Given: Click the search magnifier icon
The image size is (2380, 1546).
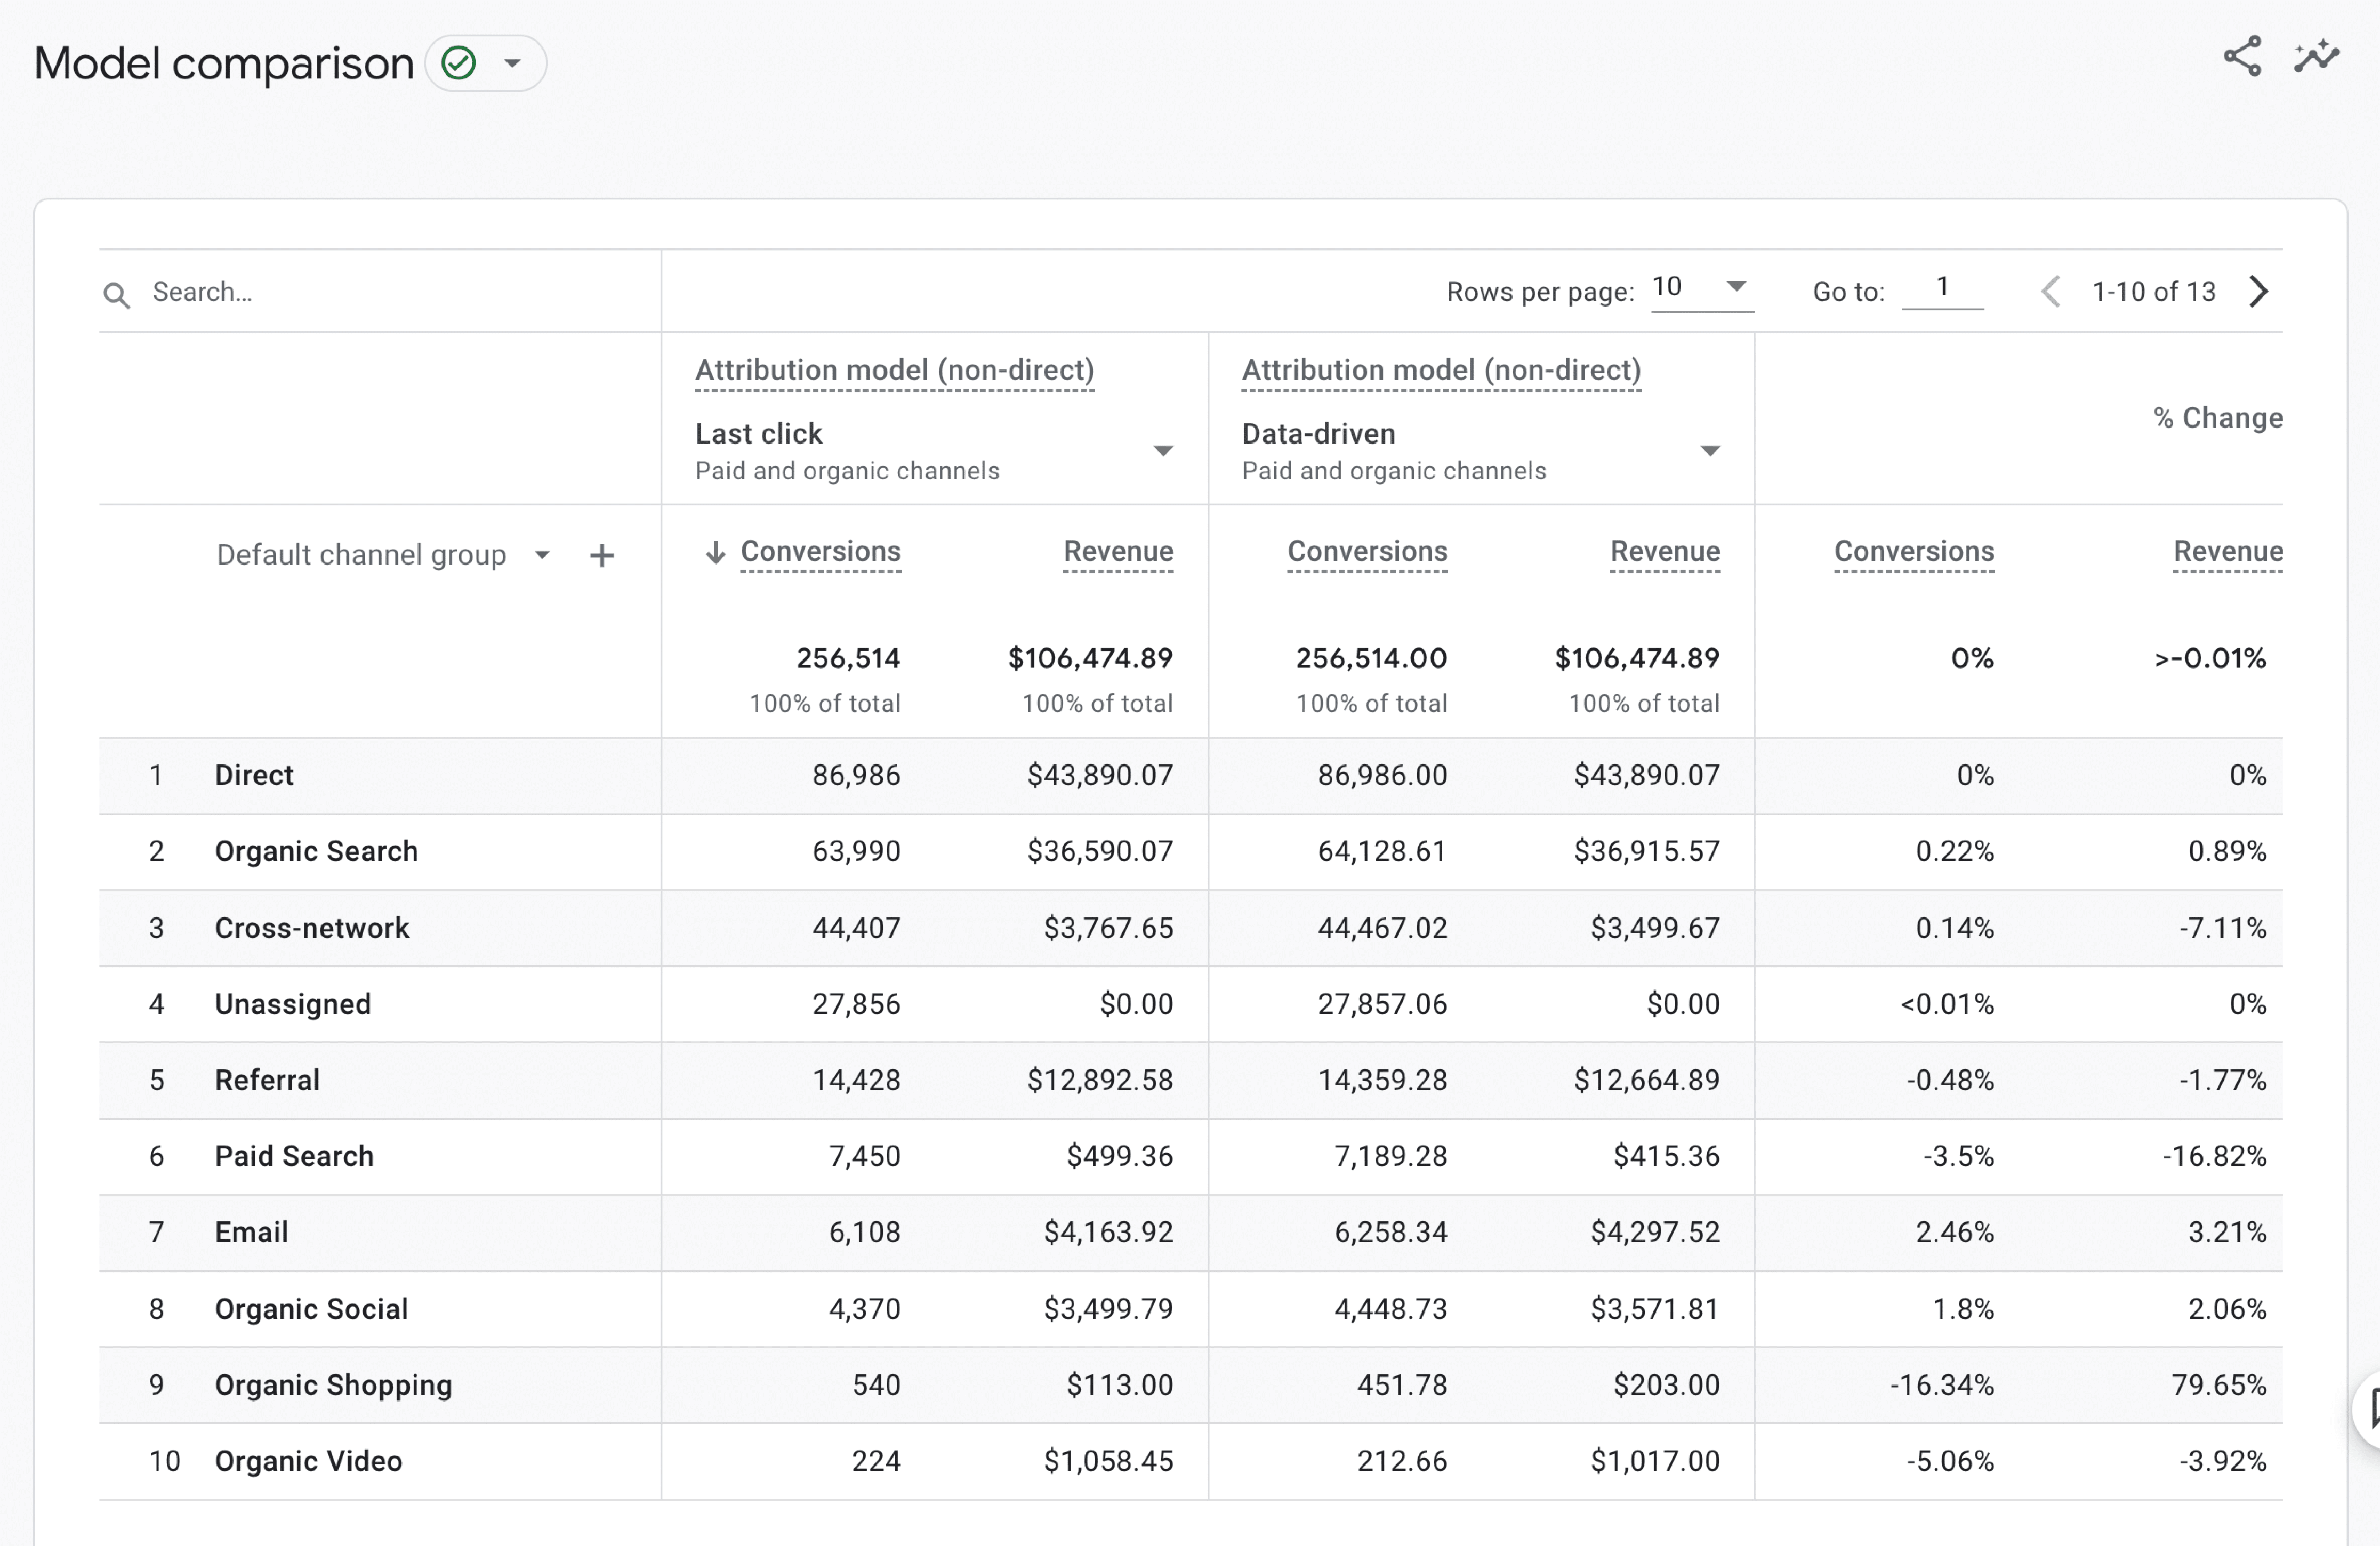Looking at the screenshot, I should tap(117, 295).
